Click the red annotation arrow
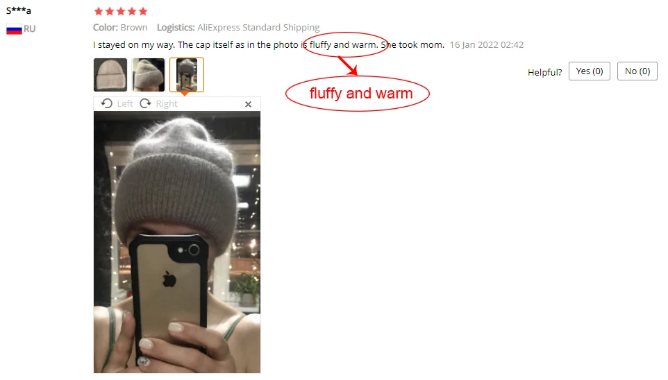The width and height of the screenshot is (668, 380). click(x=348, y=66)
